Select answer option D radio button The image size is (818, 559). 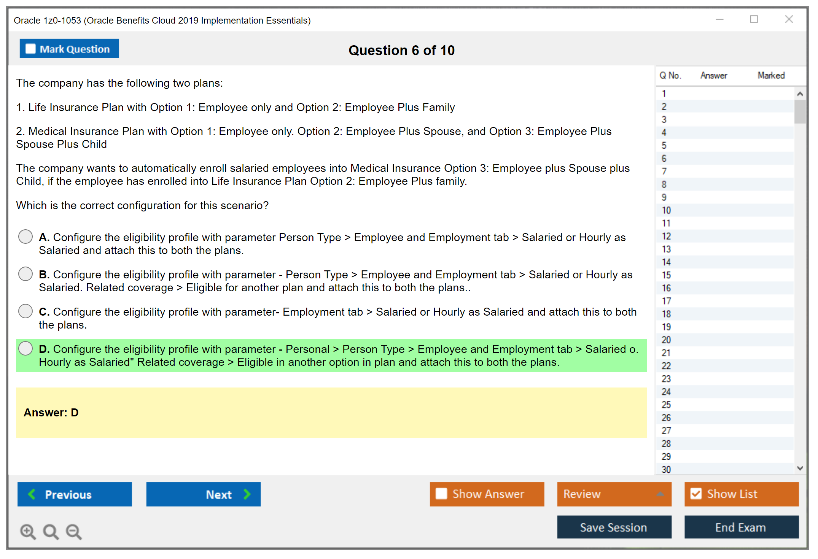pyautogui.click(x=25, y=348)
